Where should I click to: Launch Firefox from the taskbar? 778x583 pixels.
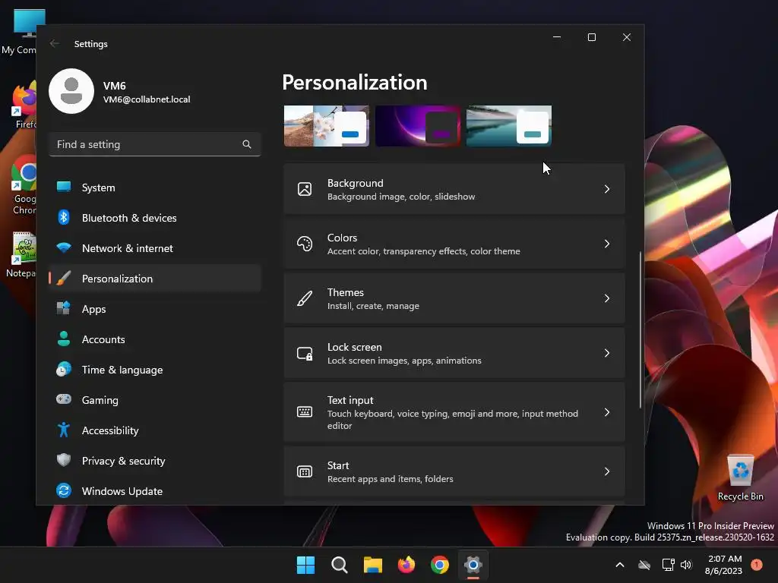[406, 565]
